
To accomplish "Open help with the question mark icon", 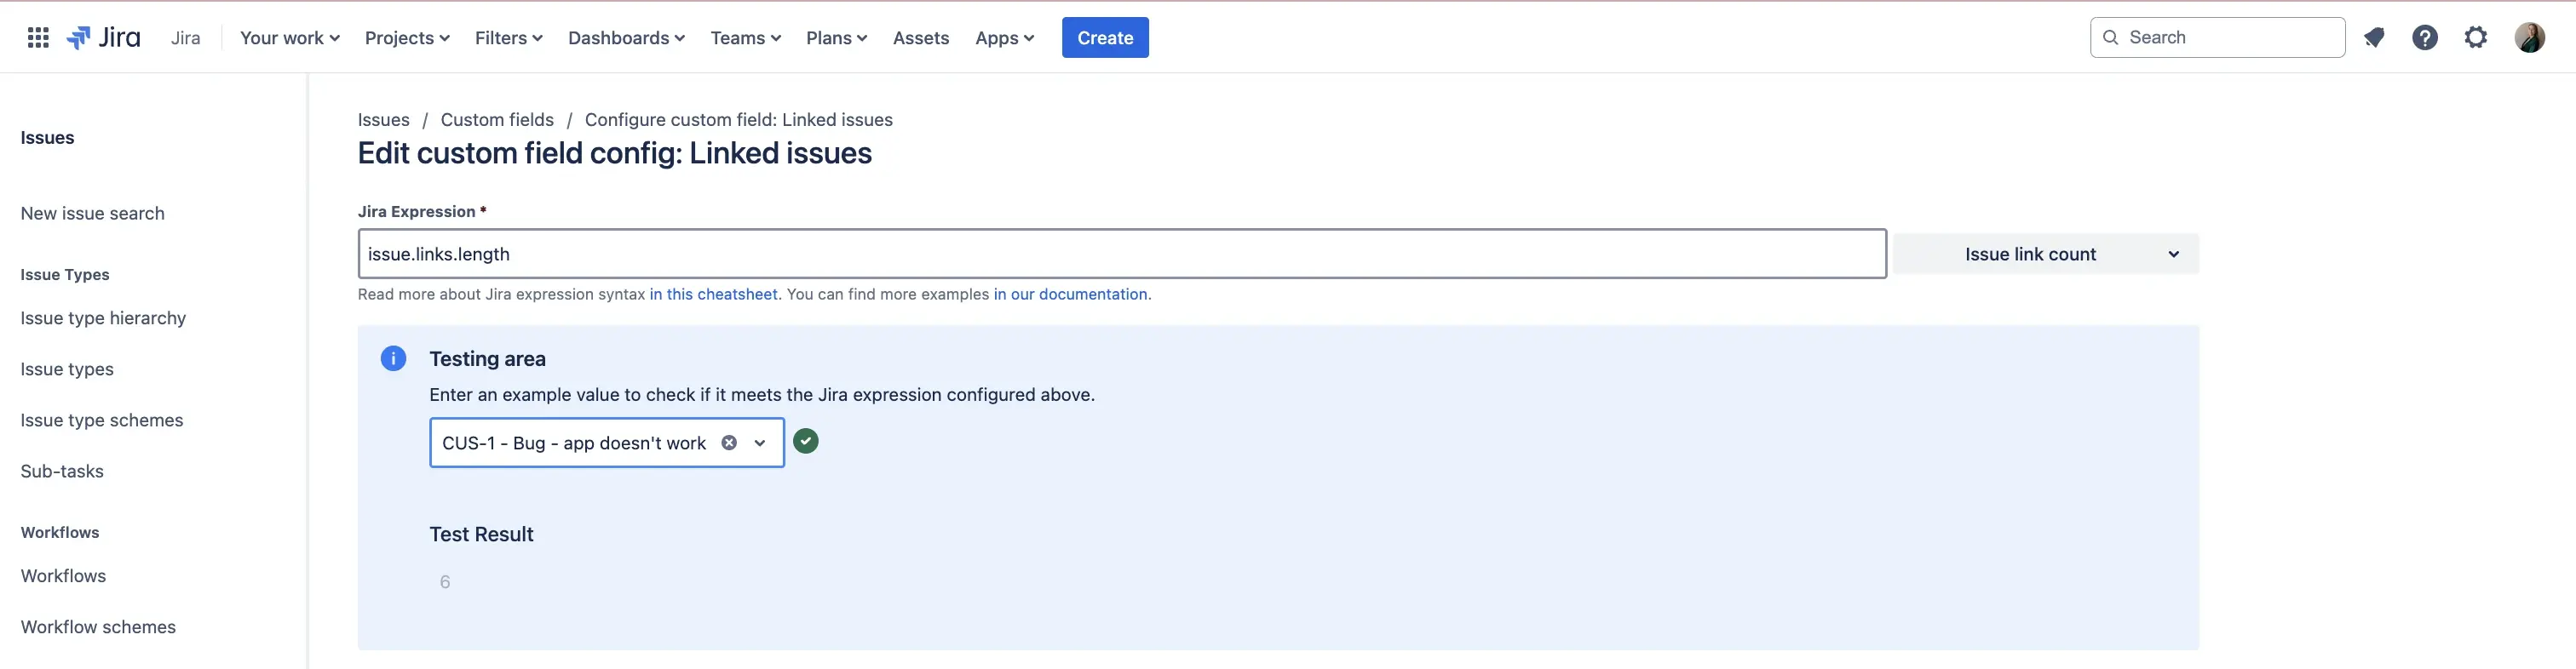I will (x=2425, y=37).
